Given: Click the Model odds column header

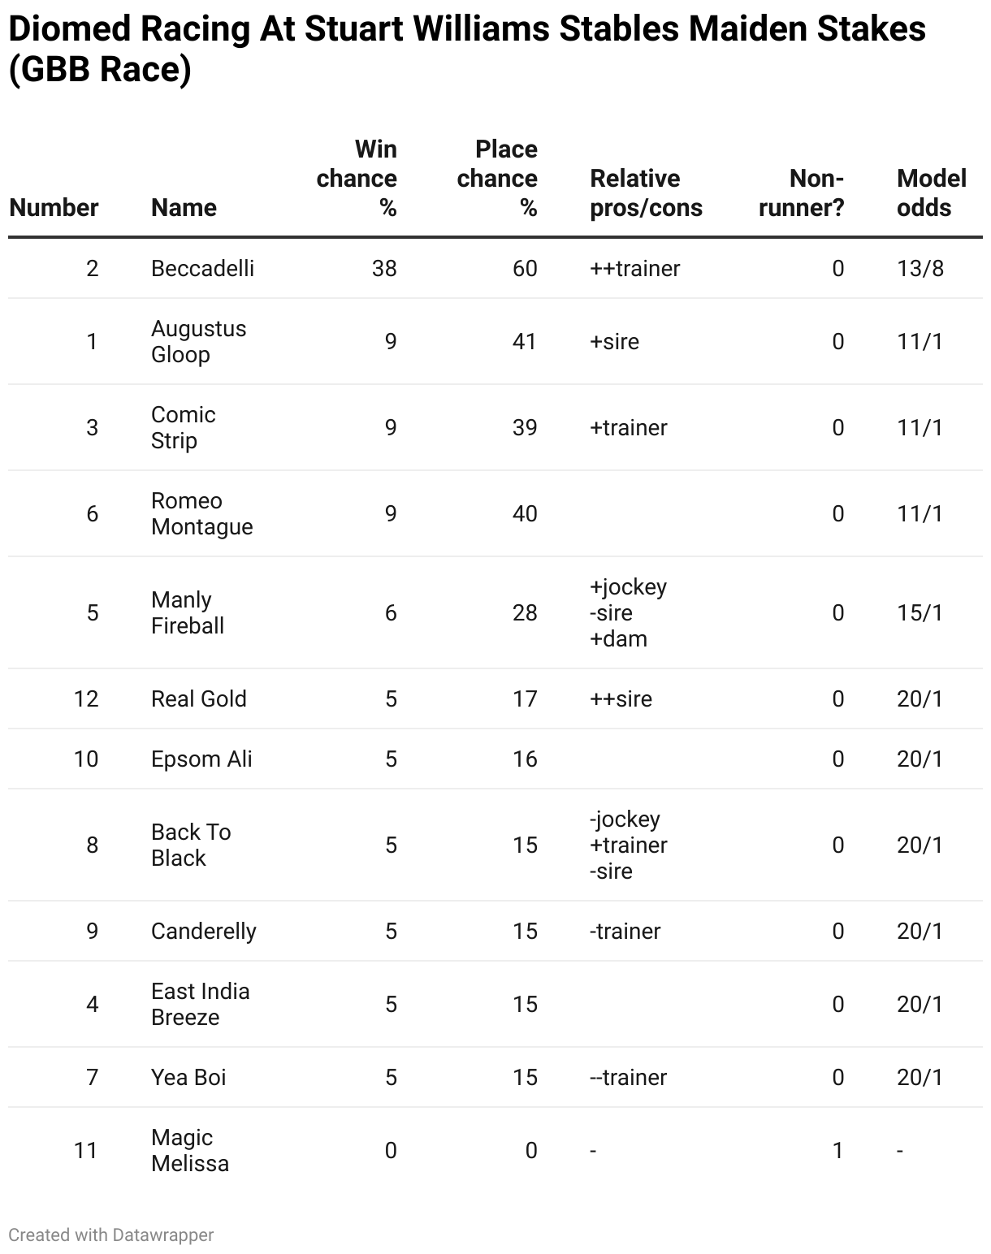Looking at the screenshot, I should [x=932, y=193].
